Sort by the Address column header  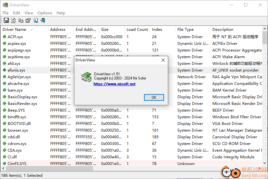[x=61, y=29]
